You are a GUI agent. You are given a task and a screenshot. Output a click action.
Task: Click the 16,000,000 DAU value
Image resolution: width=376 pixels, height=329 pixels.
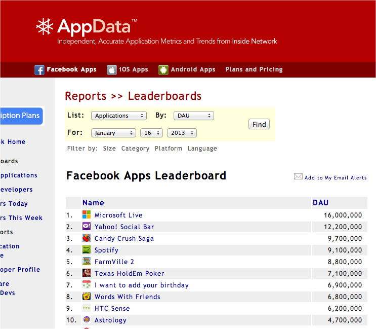[x=343, y=215]
